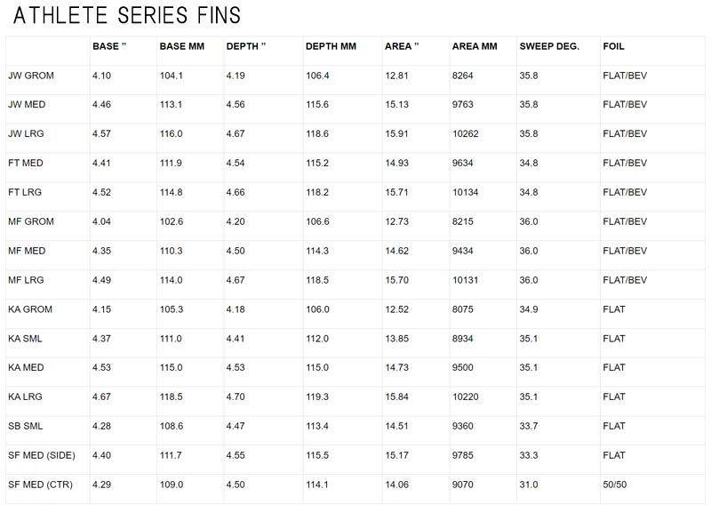
Task: Select the FT MED row label
Action: coord(26,164)
